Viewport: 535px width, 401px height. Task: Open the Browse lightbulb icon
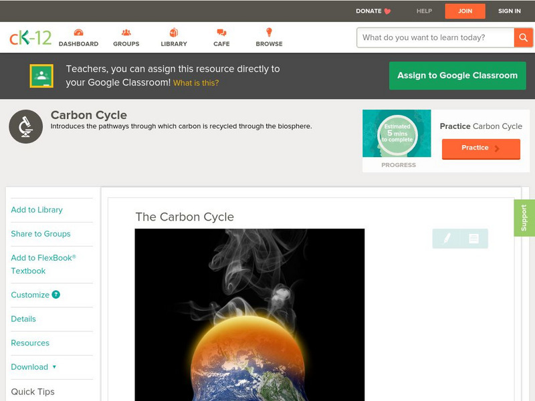pyautogui.click(x=269, y=32)
